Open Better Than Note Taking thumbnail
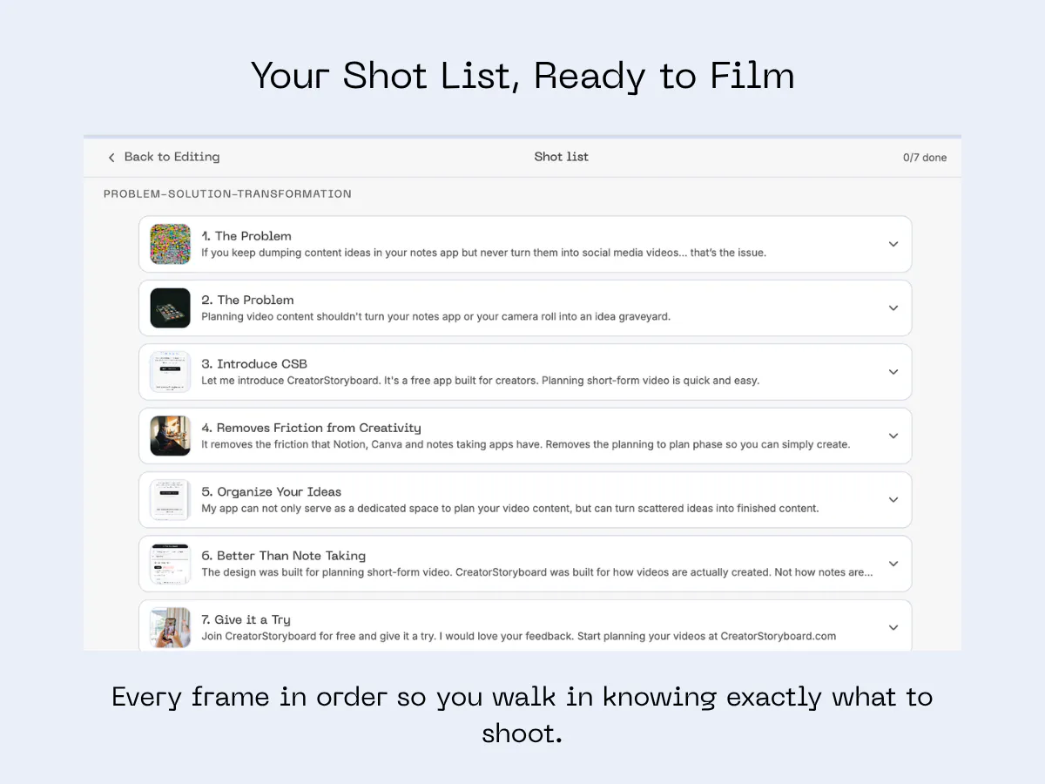The width and height of the screenshot is (1045, 784). pyautogui.click(x=170, y=564)
